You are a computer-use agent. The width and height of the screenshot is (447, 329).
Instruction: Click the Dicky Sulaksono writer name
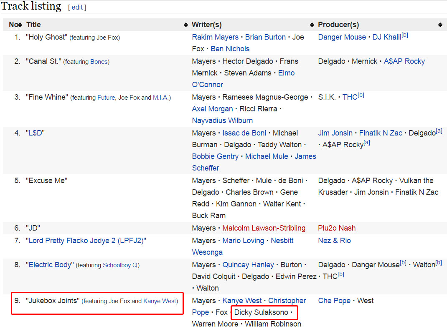[261, 312]
